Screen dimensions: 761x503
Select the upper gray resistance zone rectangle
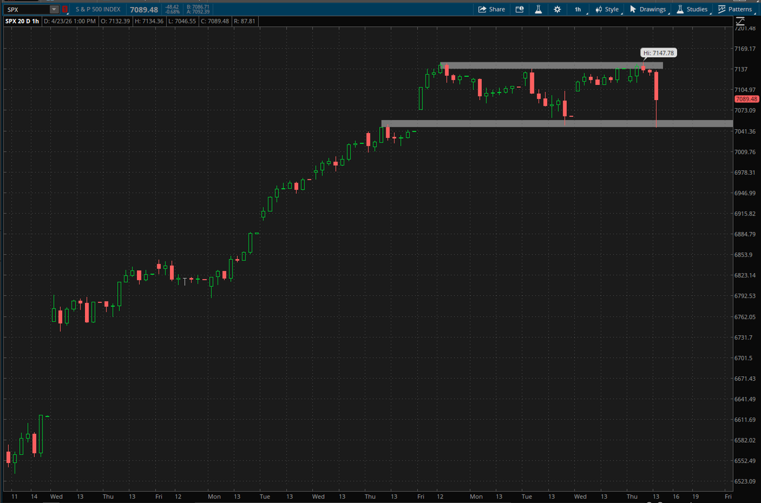tap(551, 65)
